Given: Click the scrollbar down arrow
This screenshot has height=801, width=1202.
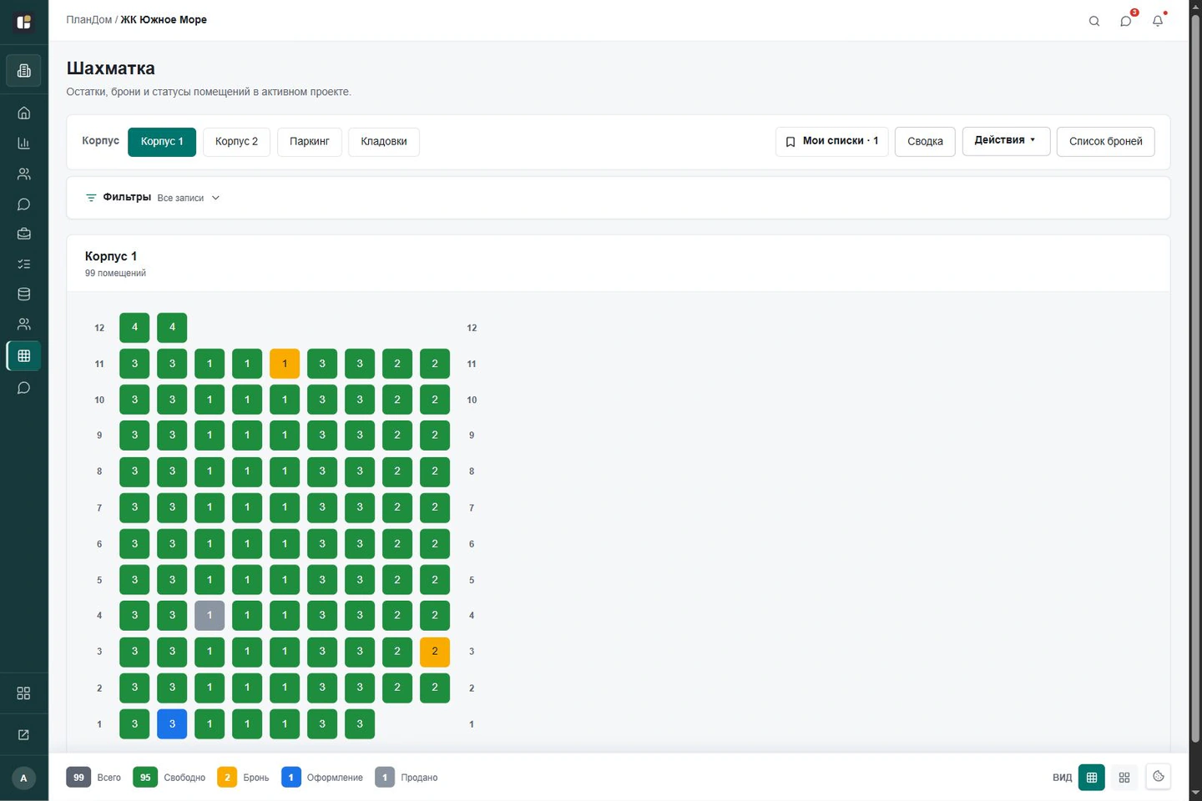Looking at the screenshot, I should [1195, 793].
